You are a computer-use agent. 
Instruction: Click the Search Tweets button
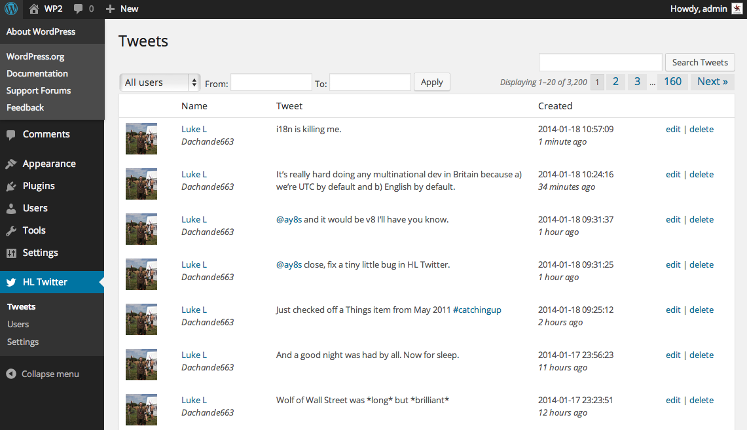point(700,62)
